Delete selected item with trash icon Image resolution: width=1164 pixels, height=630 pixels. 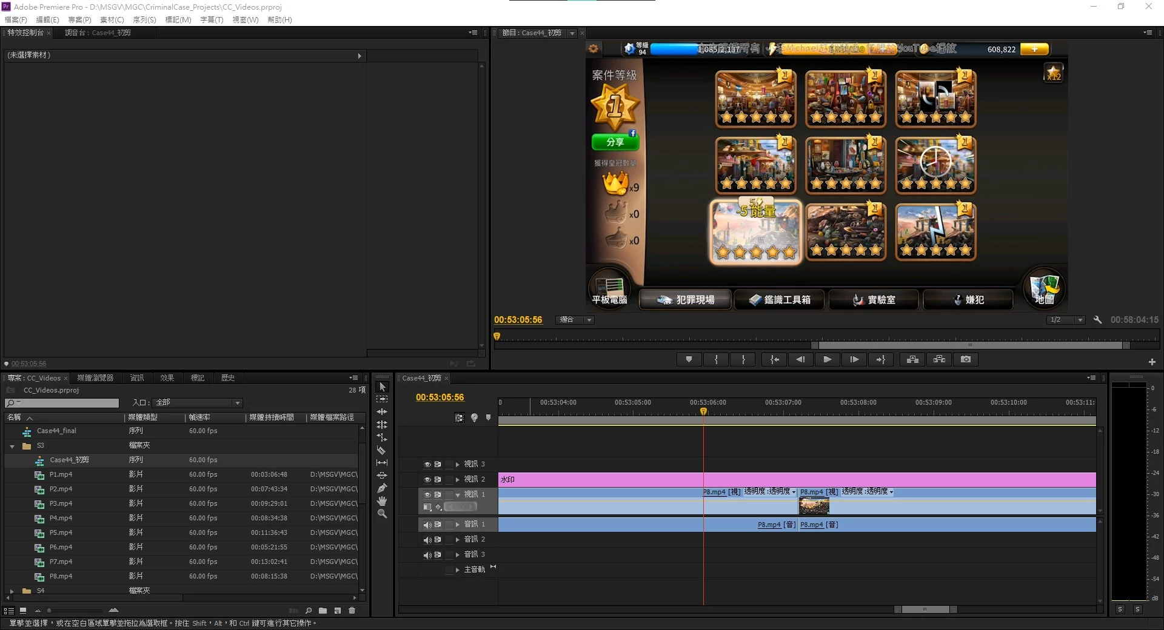[352, 611]
